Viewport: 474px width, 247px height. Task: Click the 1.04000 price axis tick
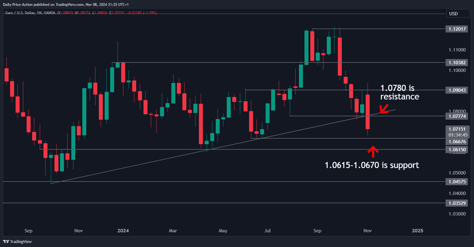pyautogui.click(x=457, y=193)
